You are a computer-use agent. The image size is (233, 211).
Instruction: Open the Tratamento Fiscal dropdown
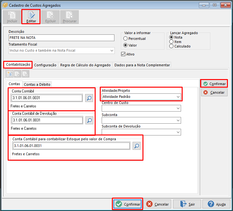[x=62, y=51]
